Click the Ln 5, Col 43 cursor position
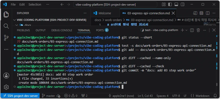This screenshot has width=220, height=99. [x=145, y=96]
